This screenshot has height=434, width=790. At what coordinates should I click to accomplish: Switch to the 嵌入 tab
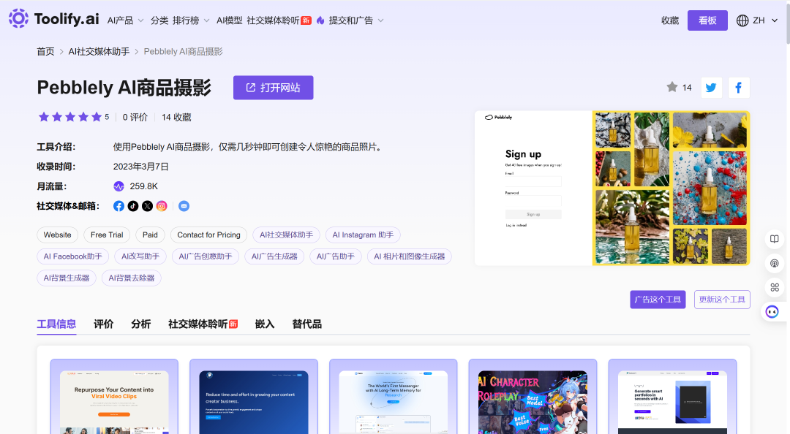tap(265, 324)
